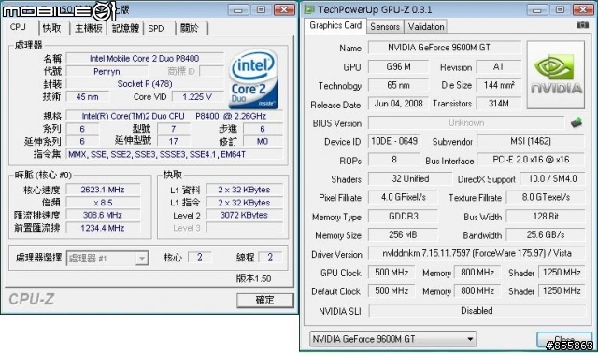
Task: Click the Core VID value 1.225 V
Action: 197,97
